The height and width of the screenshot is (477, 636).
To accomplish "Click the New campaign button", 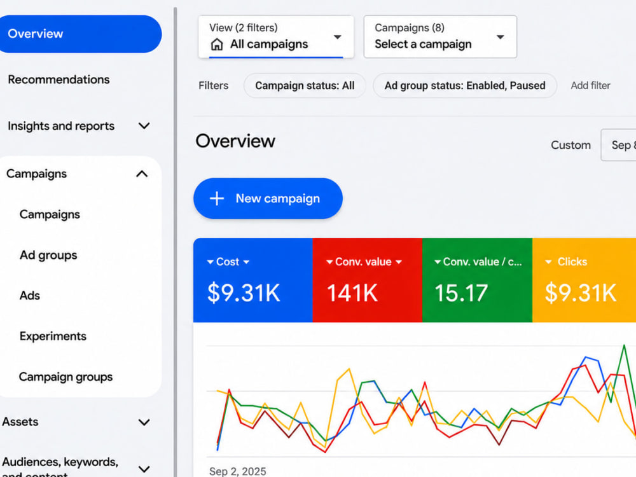I will [268, 198].
